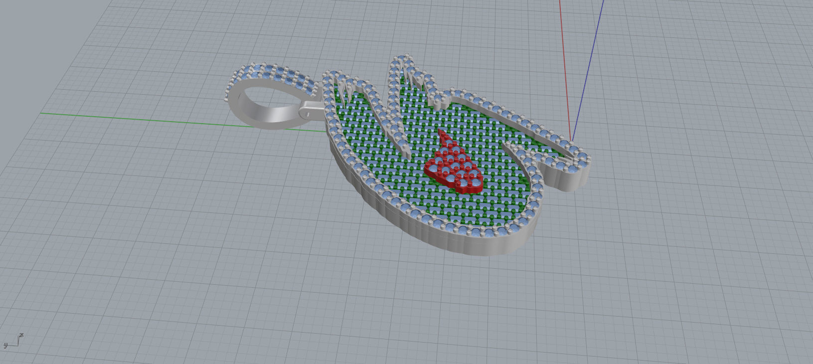
Task: Click the world axis icon in the viewport corner
Action: (x=13, y=341)
